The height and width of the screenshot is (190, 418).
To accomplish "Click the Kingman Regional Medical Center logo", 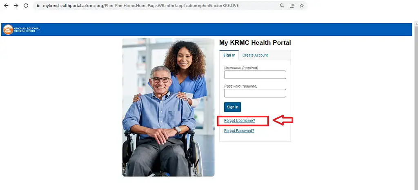I will pos(22,29).
